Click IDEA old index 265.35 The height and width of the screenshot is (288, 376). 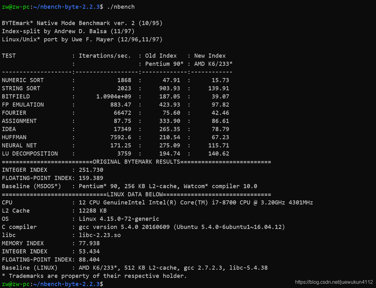pos(169,129)
